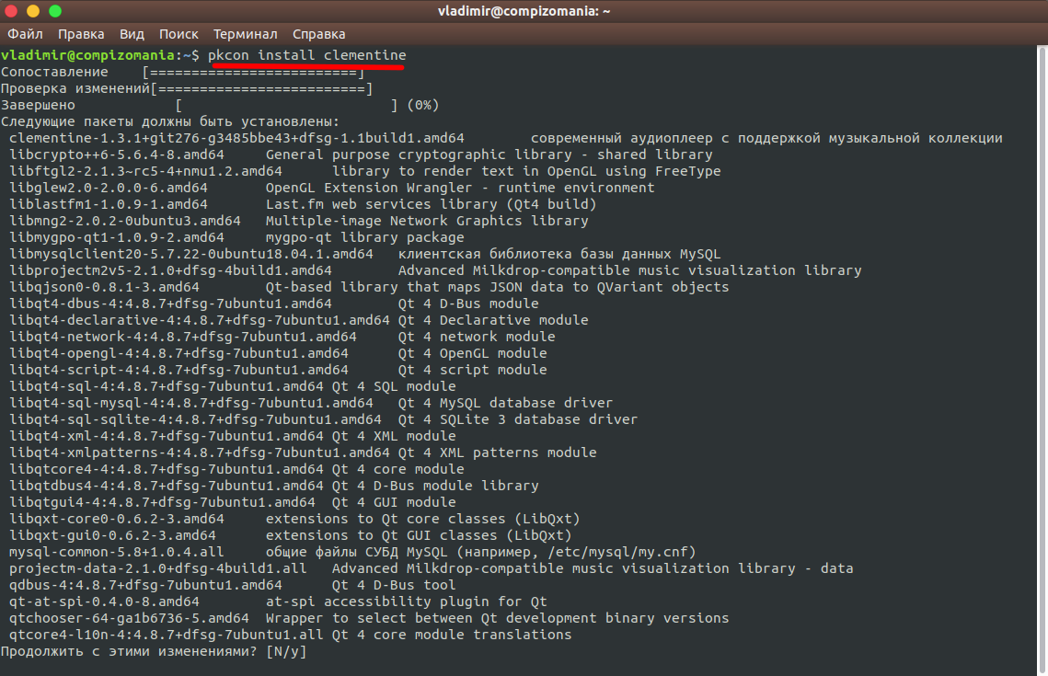Click the libcrypto++6-5.6.4-8.amd64 package row
The width and height of the screenshot is (1048, 676).
361,155
